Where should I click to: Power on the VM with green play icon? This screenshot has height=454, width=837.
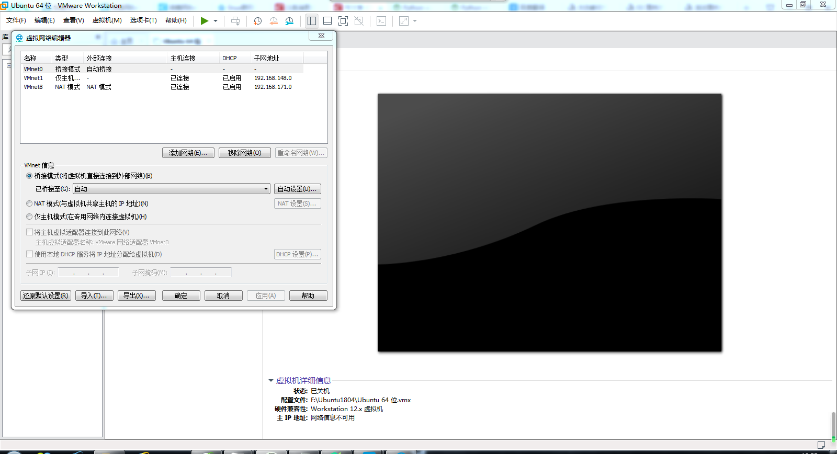pos(204,21)
